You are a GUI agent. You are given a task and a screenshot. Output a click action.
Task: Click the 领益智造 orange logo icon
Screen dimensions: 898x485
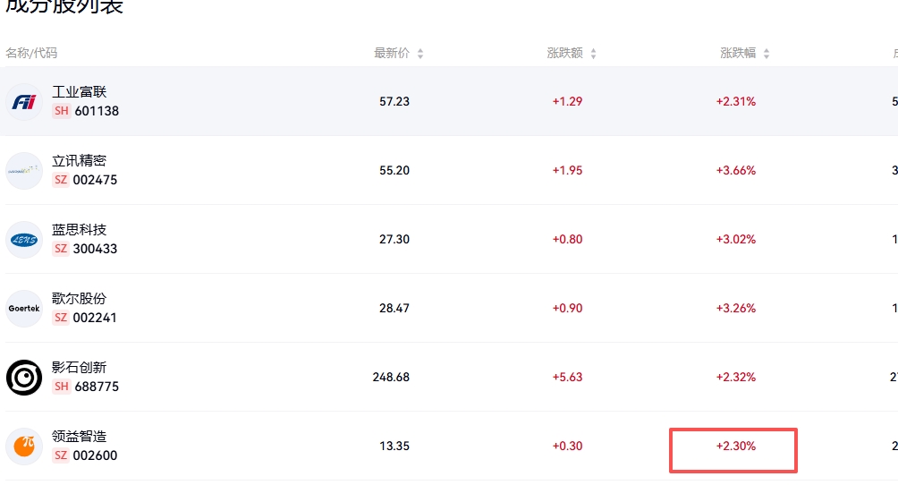pos(24,446)
